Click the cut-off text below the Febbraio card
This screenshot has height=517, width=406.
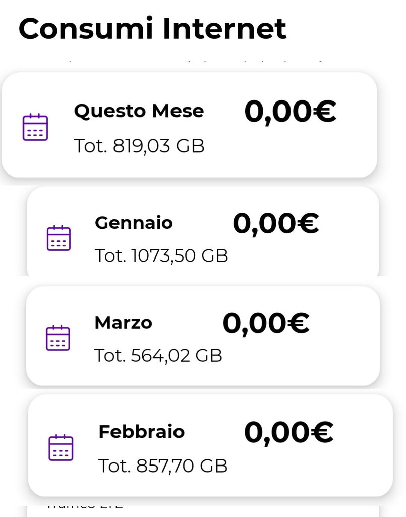(86, 505)
